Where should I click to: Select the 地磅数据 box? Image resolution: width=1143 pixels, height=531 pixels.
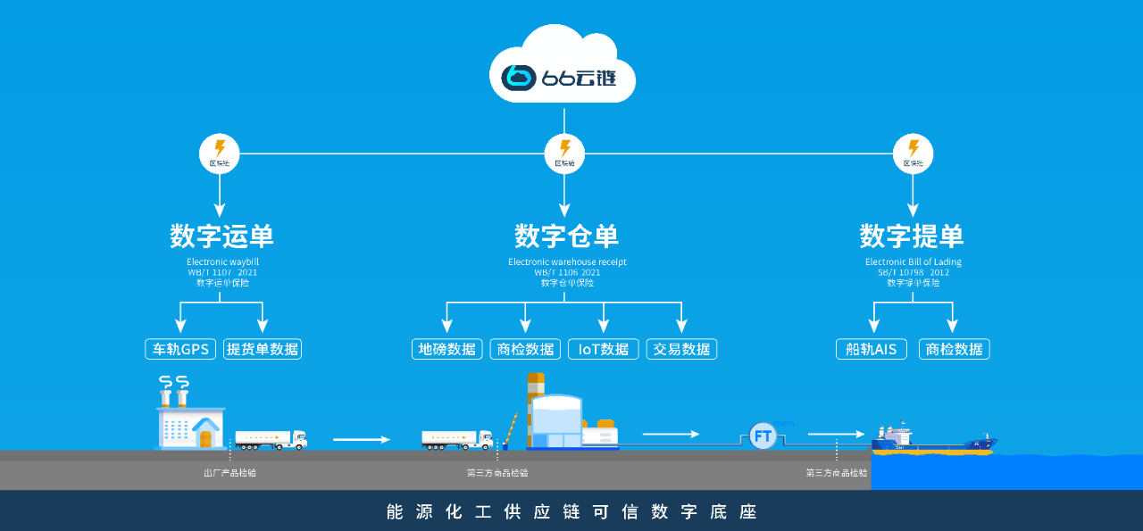pos(447,349)
